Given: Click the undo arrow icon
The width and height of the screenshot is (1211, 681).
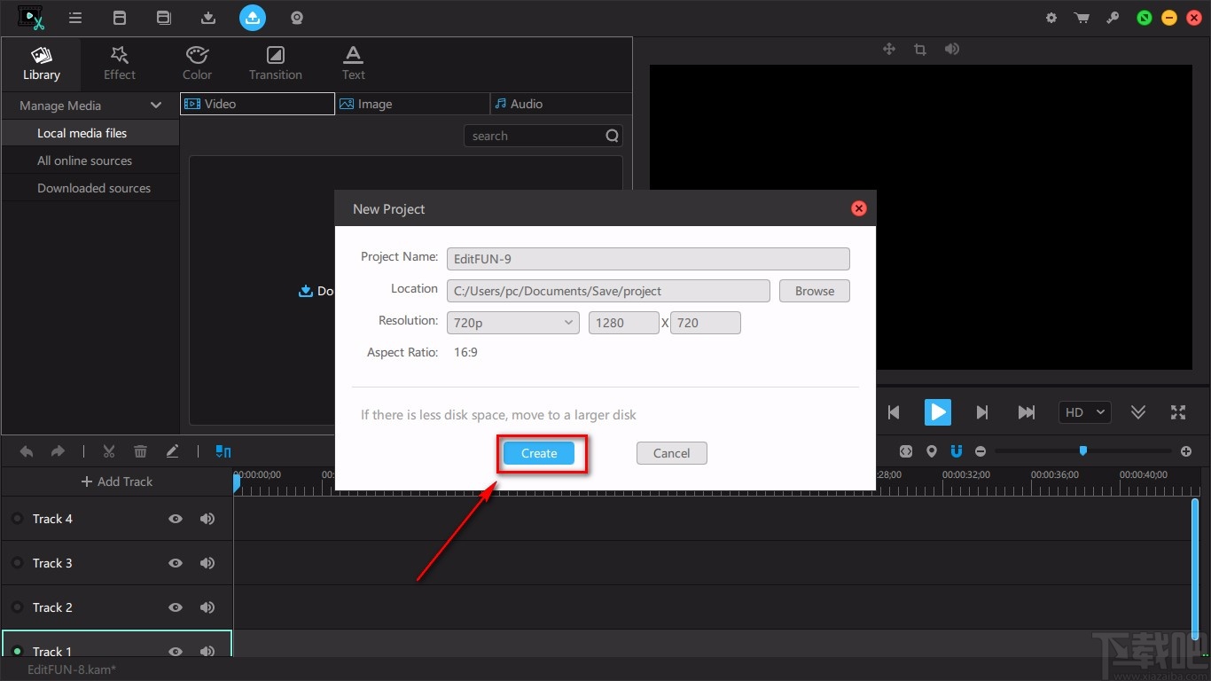Looking at the screenshot, I should [27, 451].
